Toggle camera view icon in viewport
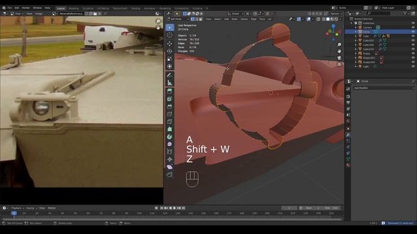 tap(339, 58)
